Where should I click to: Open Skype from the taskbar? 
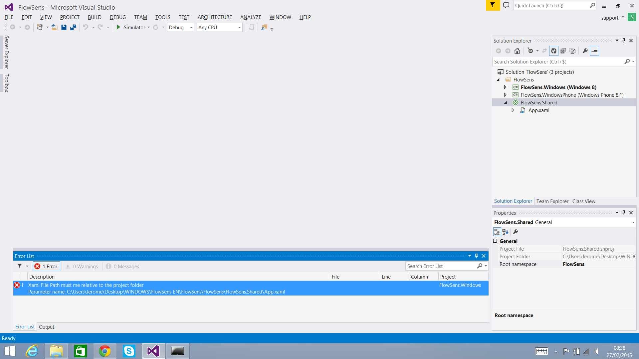pyautogui.click(x=129, y=351)
